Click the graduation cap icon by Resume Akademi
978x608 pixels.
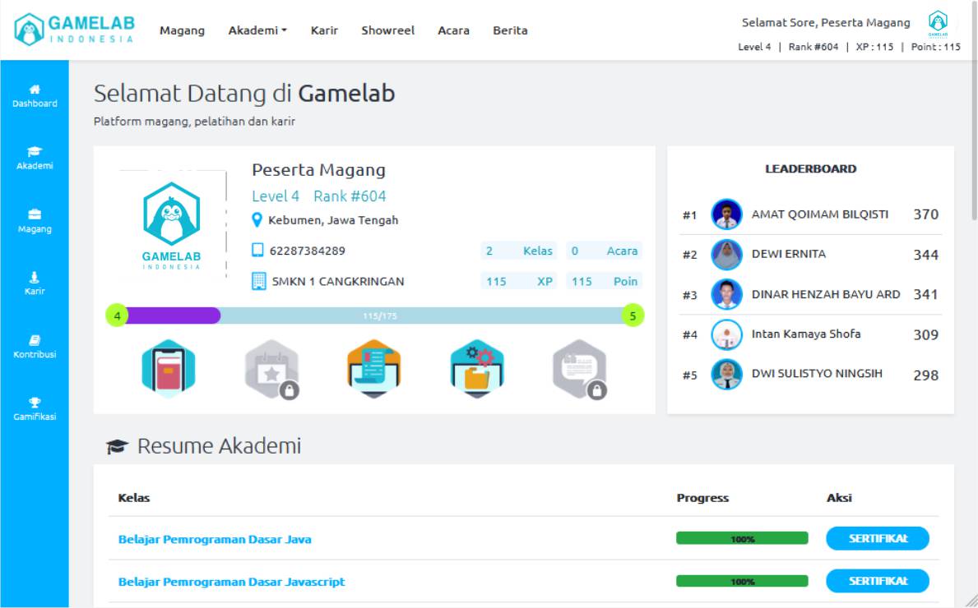point(117,446)
